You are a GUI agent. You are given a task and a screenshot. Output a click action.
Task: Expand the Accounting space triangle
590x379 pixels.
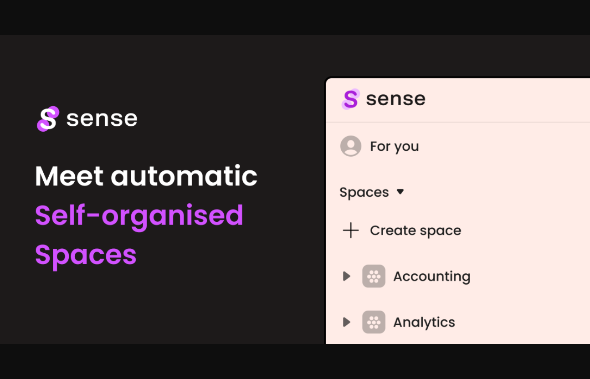coord(346,276)
